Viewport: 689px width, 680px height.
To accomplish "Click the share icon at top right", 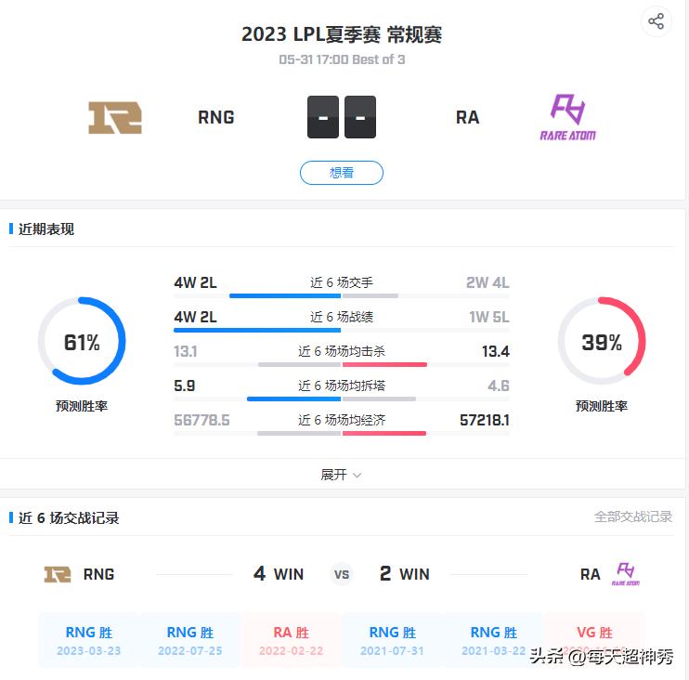I will coord(656,21).
